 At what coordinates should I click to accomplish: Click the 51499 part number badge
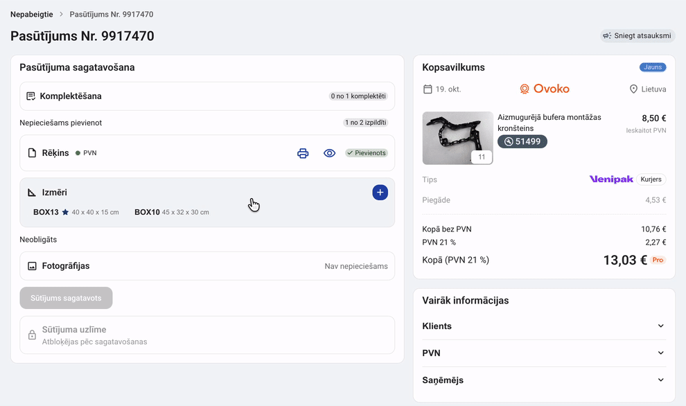tap(522, 141)
